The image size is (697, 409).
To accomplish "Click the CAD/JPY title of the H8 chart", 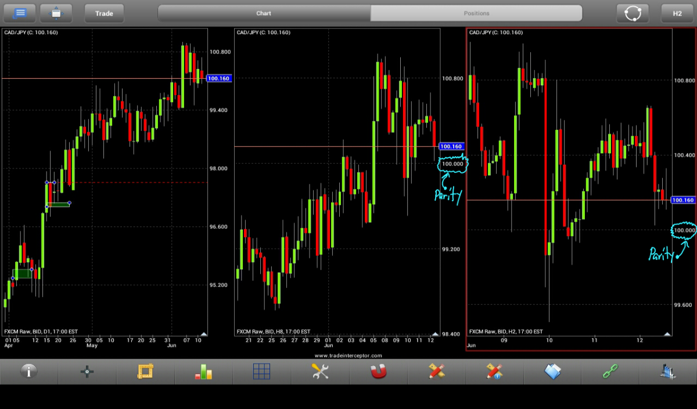I will (x=263, y=32).
